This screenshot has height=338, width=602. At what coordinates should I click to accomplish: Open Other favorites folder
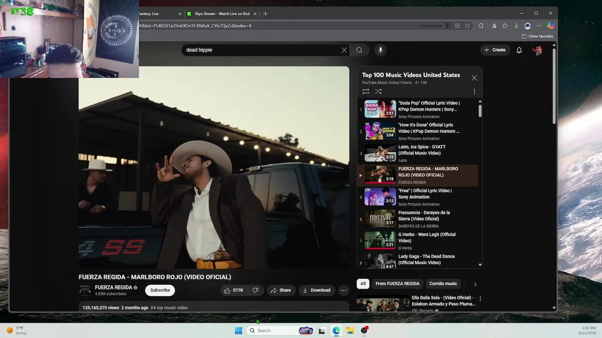click(x=538, y=36)
